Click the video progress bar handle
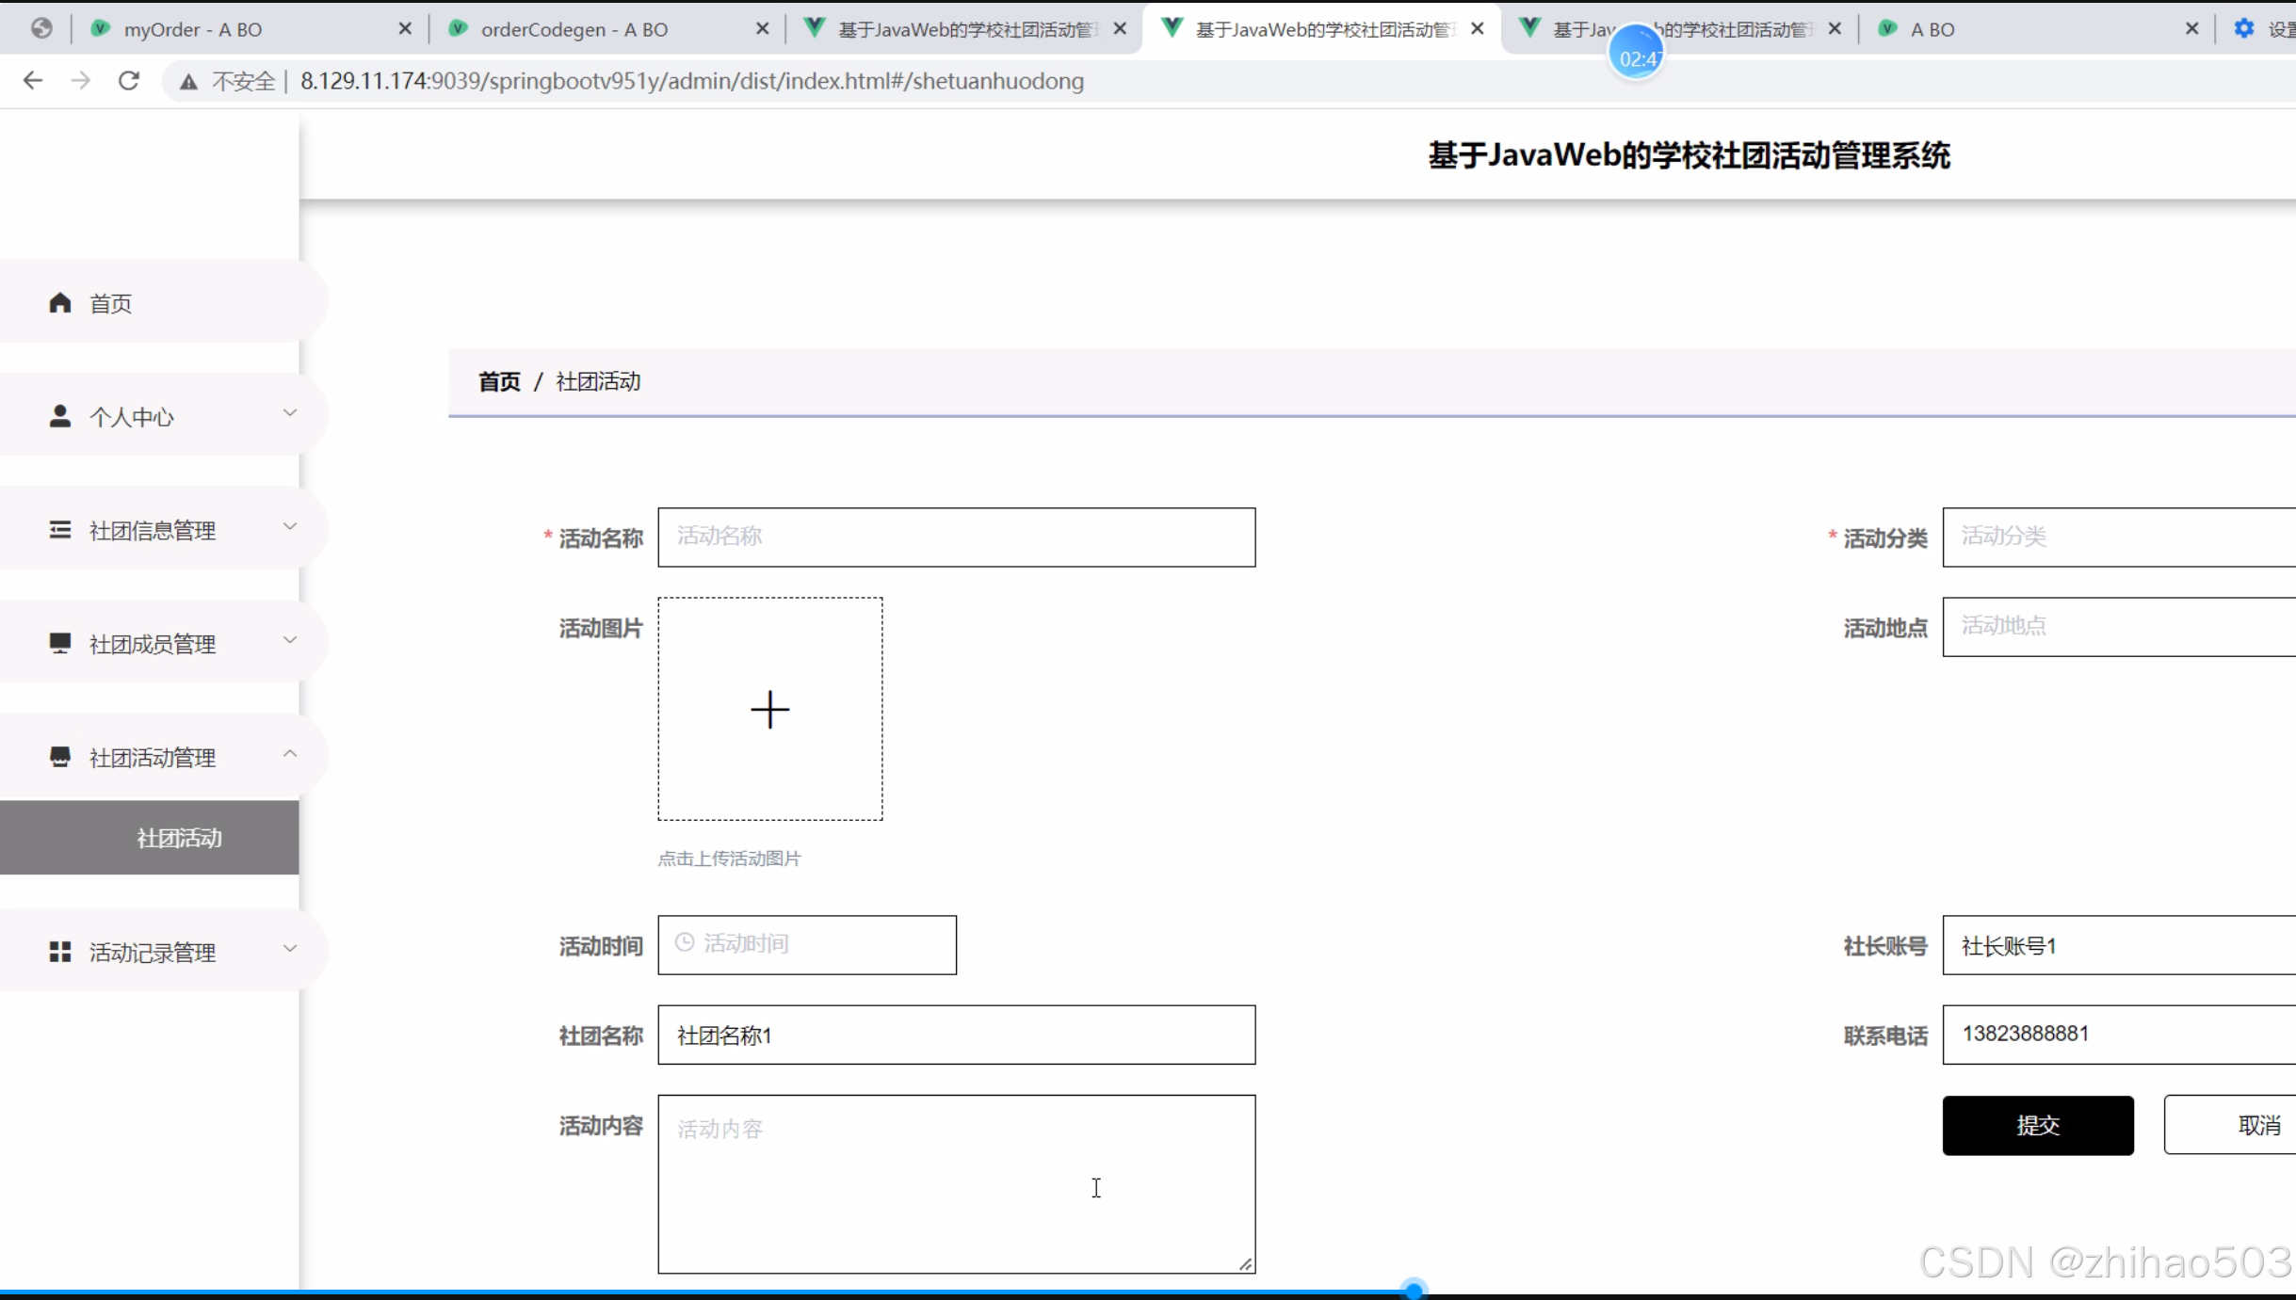The height and width of the screenshot is (1300, 2296). tap(1413, 1290)
